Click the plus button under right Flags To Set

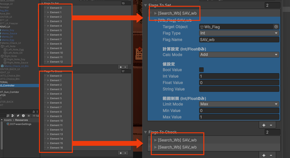point(264,125)
